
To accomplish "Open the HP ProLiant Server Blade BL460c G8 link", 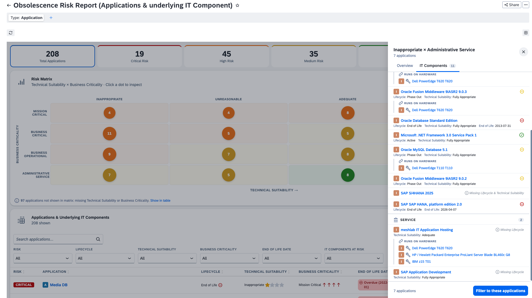I will [461, 255].
